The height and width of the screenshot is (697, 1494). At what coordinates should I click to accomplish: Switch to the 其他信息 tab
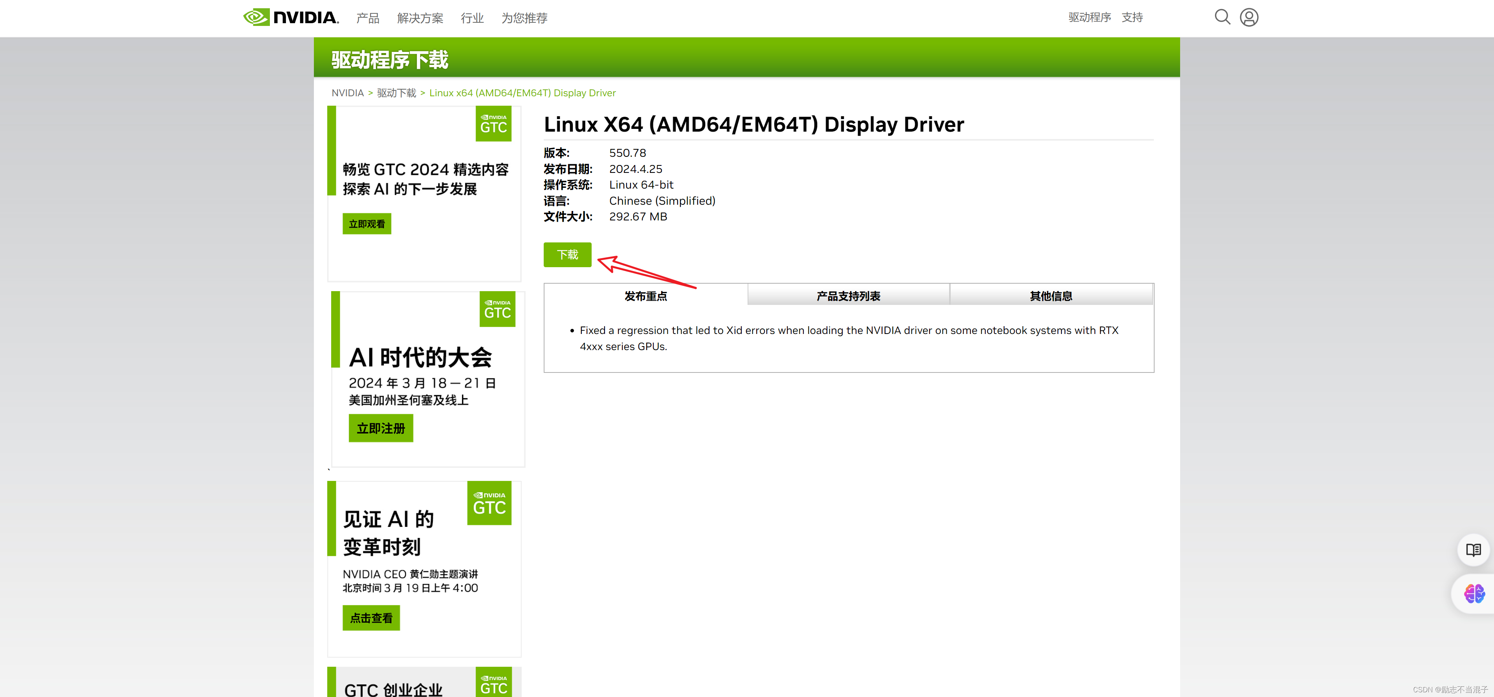[x=1050, y=296]
